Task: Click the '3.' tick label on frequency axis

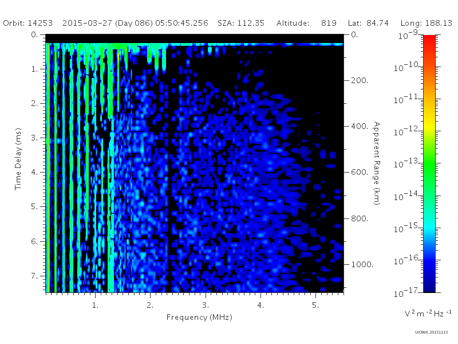Action: pyautogui.click(x=206, y=305)
